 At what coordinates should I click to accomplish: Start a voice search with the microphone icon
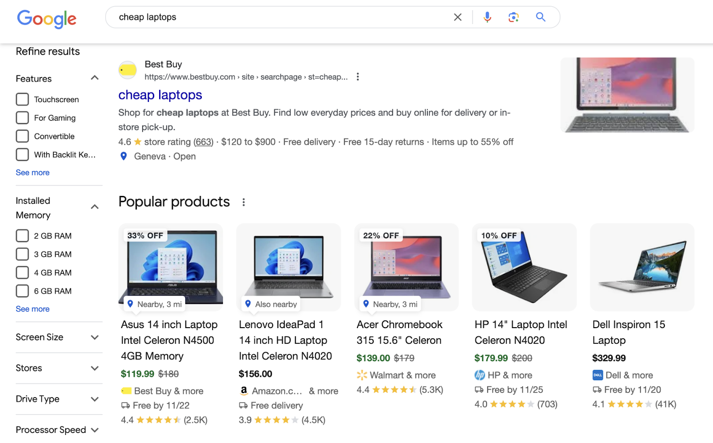(x=487, y=17)
